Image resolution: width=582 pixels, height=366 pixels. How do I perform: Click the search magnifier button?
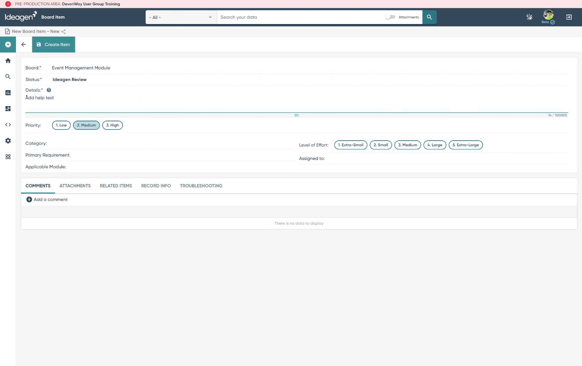[429, 17]
